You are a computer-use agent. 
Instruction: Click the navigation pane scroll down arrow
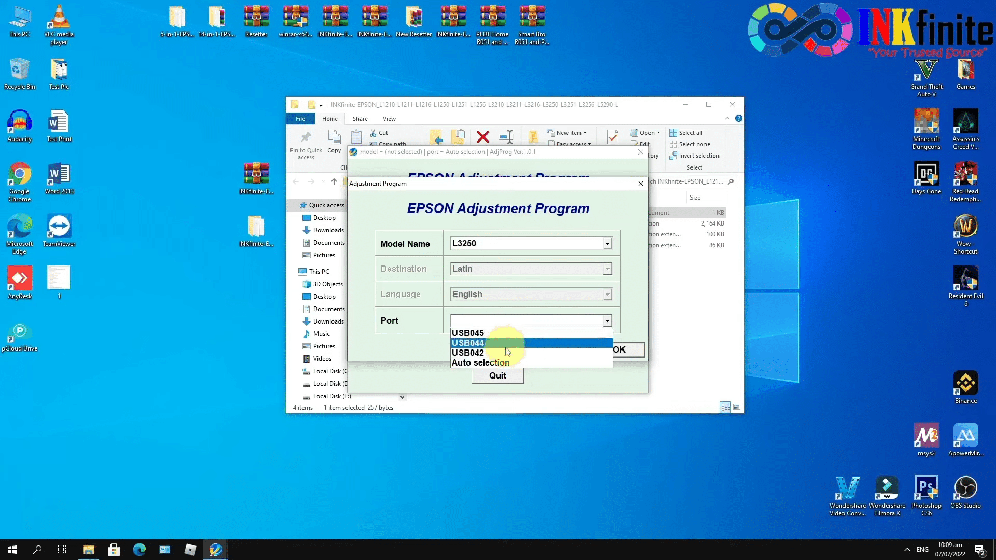402,397
